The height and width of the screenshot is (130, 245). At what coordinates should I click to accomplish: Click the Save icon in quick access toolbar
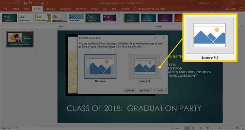click(x=25, y=3)
